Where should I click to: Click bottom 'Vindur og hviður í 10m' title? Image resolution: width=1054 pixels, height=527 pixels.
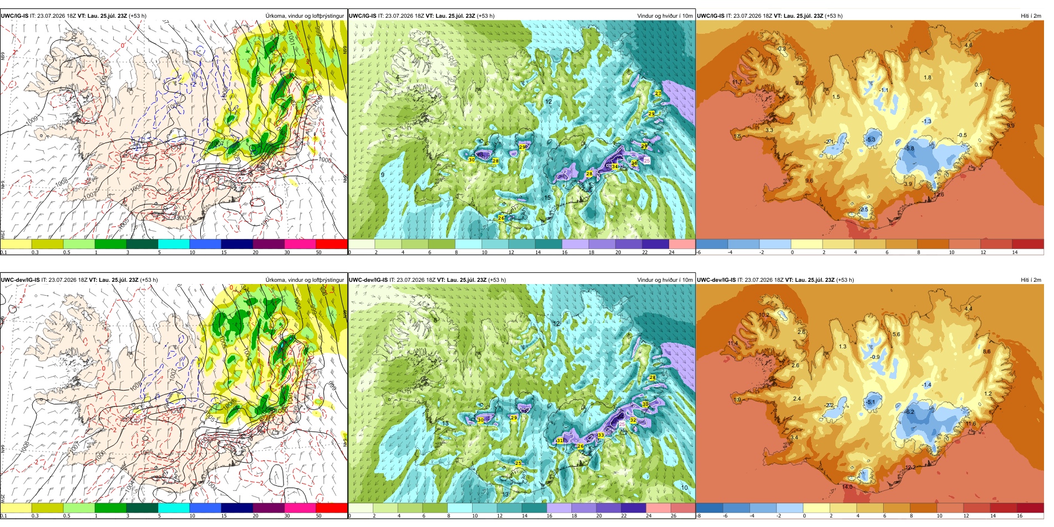pyautogui.click(x=665, y=280)
